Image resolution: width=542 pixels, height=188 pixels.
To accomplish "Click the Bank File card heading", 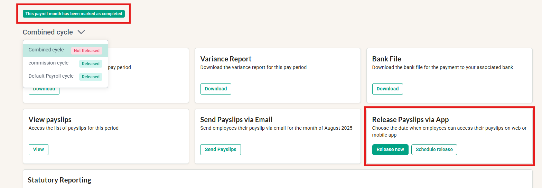I will click(387, 59).
